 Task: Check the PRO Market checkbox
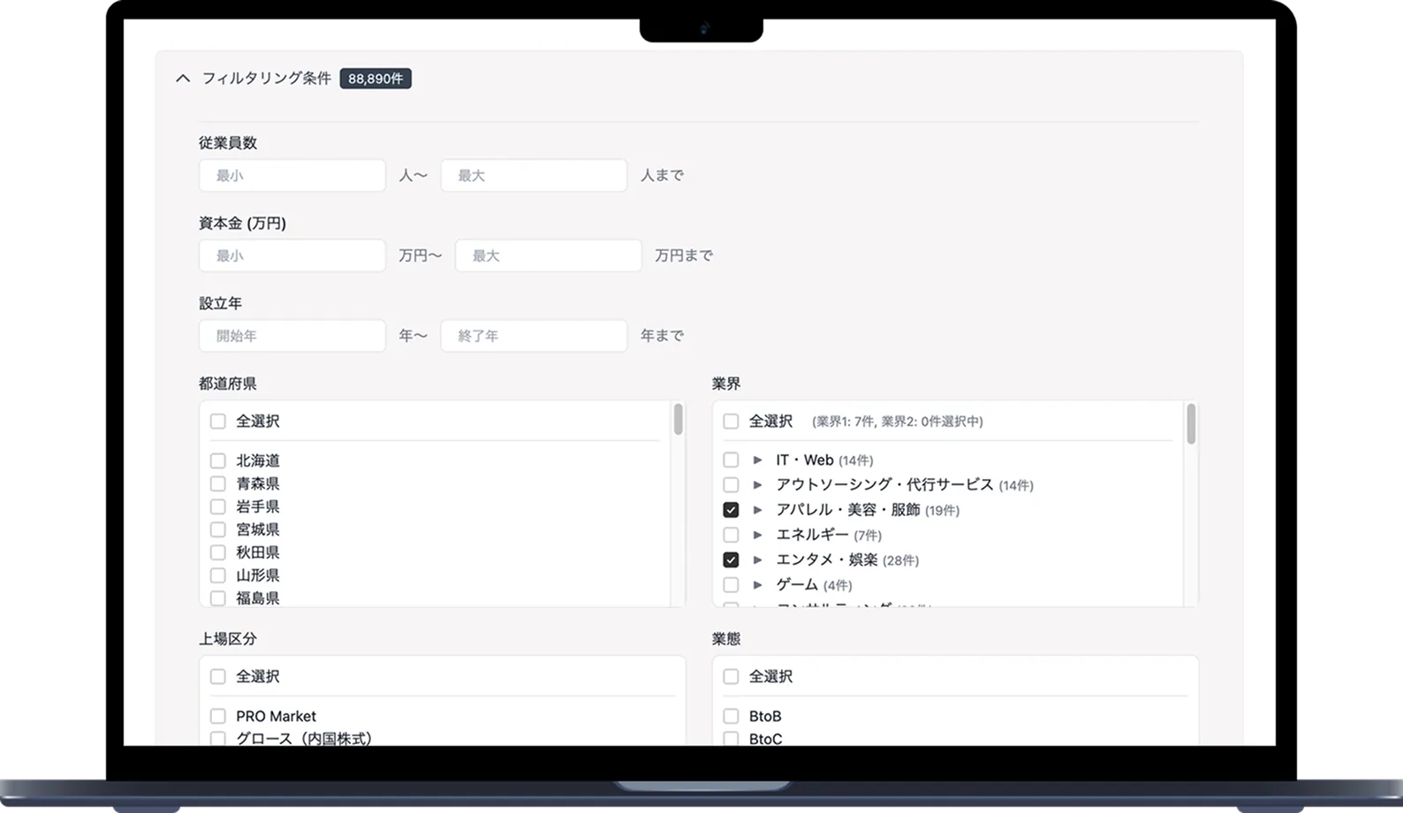pos(218,716)
